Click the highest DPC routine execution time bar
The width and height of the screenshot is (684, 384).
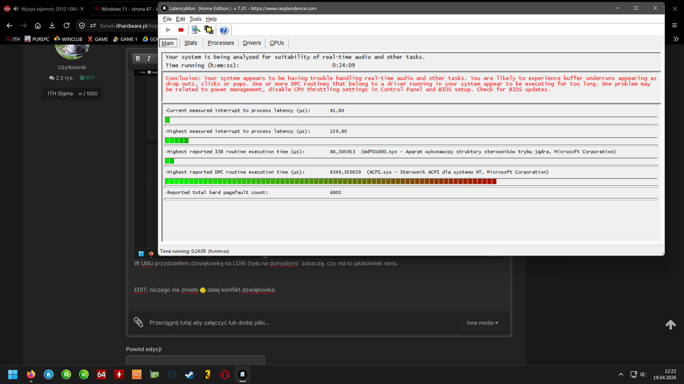(x=330, y=181)
